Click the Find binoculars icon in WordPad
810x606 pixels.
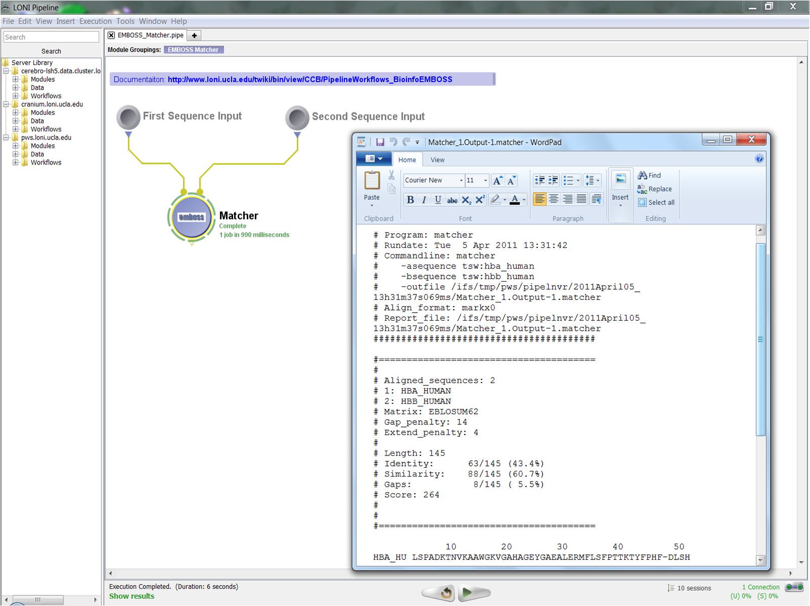pyautogui.click(x=643, y=176)
